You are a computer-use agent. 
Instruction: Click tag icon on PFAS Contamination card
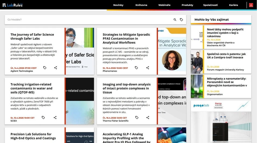coord(136,68)
